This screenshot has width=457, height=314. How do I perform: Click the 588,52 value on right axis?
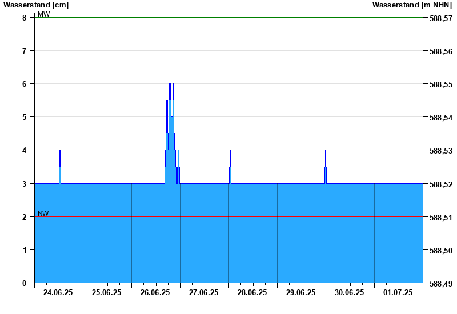(x=440, y=184)
